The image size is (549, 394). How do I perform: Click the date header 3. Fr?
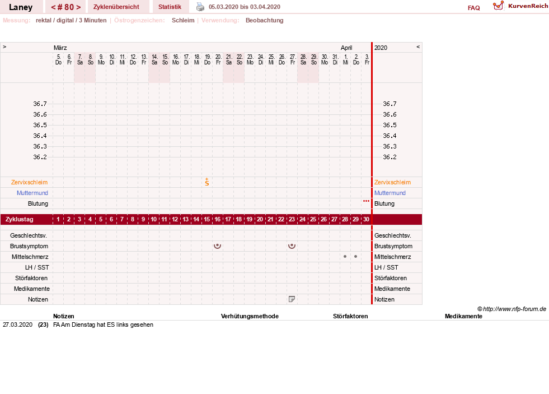coord(367,59)
